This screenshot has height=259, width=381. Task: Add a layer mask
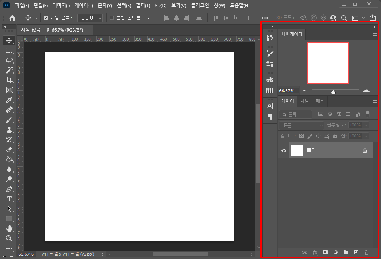pos(325,253)
